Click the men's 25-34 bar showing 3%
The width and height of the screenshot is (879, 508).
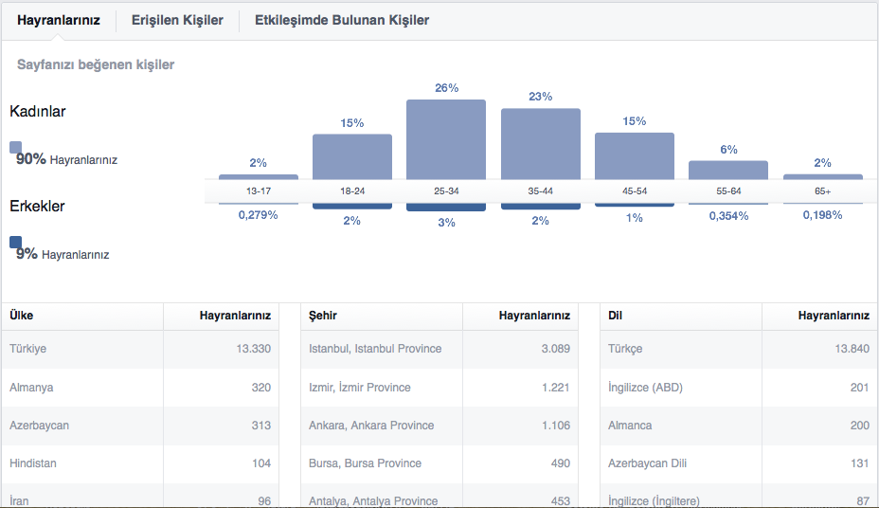[x=446, y=207]
